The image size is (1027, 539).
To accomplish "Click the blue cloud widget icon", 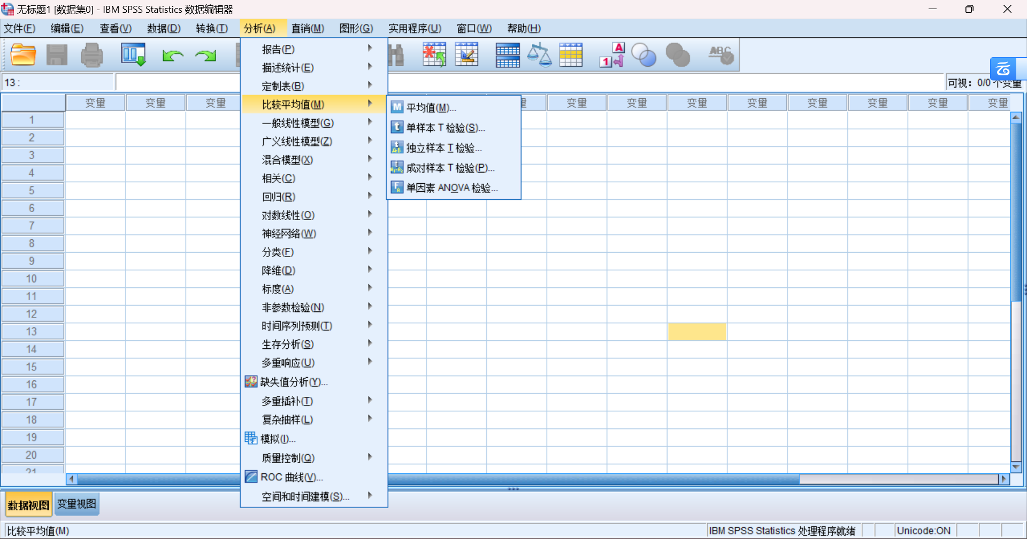I will coord(1003,69).
